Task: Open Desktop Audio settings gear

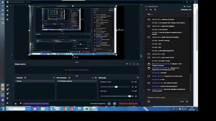Action: click(136, 87)
